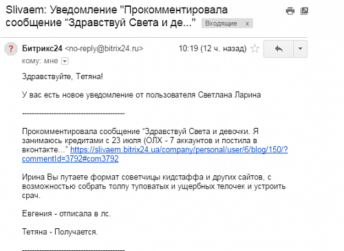Screen dimensions: 344x251
Task: Click the line 'Евгения - отписала в лс.'
Action: pyautogui.click(x=66, y=214)
